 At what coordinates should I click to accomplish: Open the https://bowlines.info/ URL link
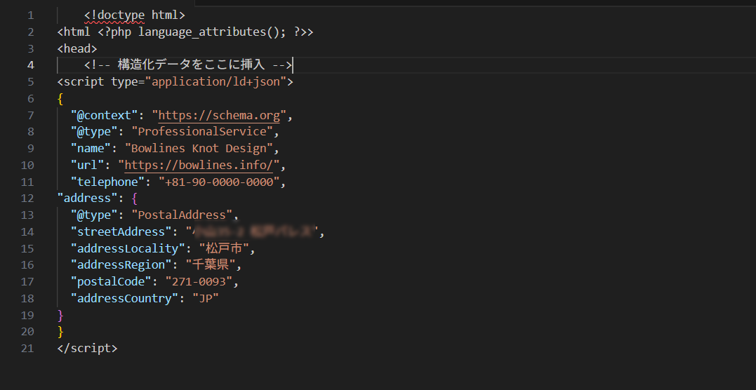[x=199, y=166]
